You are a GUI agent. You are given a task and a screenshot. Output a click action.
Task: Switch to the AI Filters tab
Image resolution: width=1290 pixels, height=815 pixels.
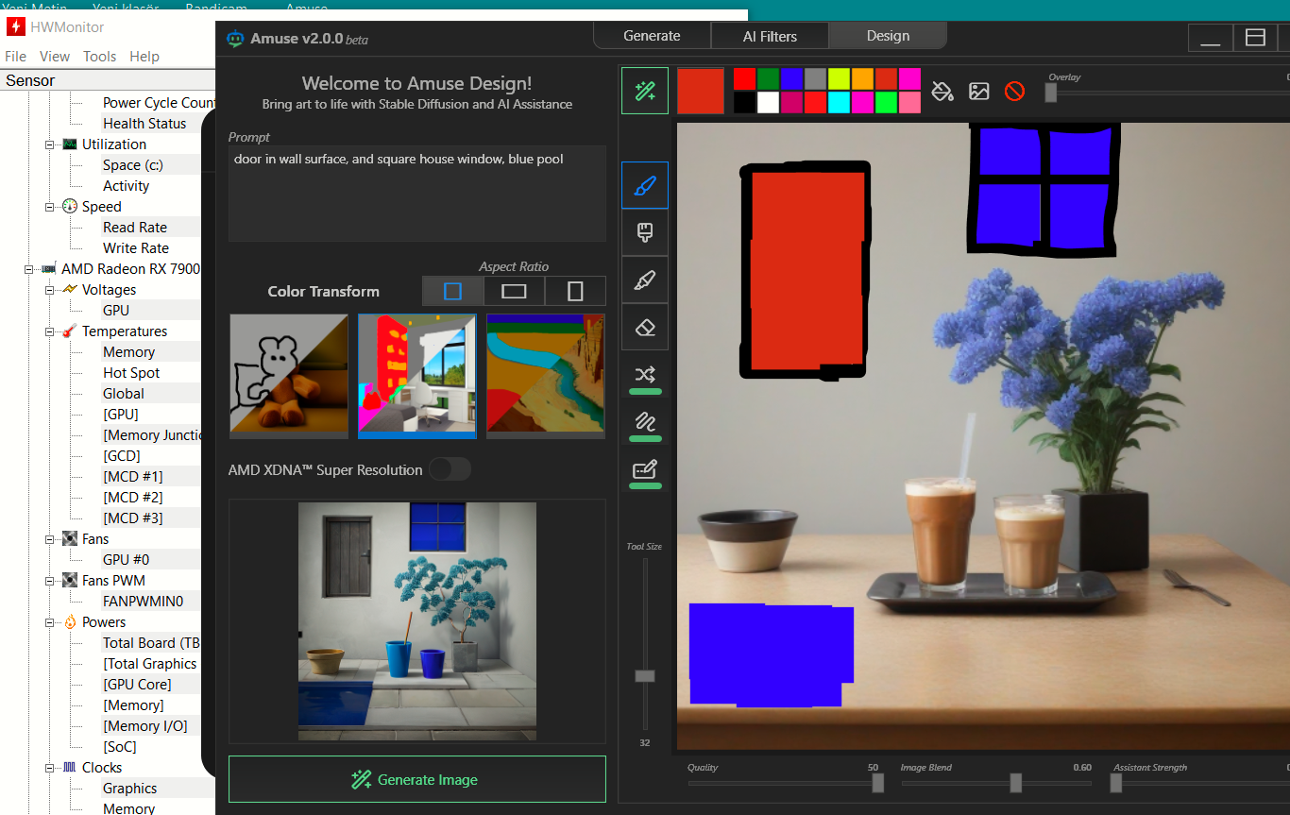pyautogui.click(x=770, y=36)
